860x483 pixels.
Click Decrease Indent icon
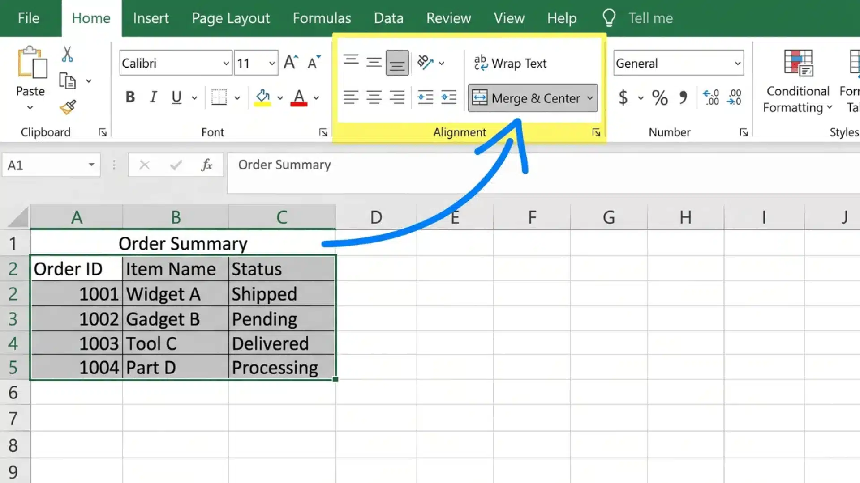coord(425,97)
